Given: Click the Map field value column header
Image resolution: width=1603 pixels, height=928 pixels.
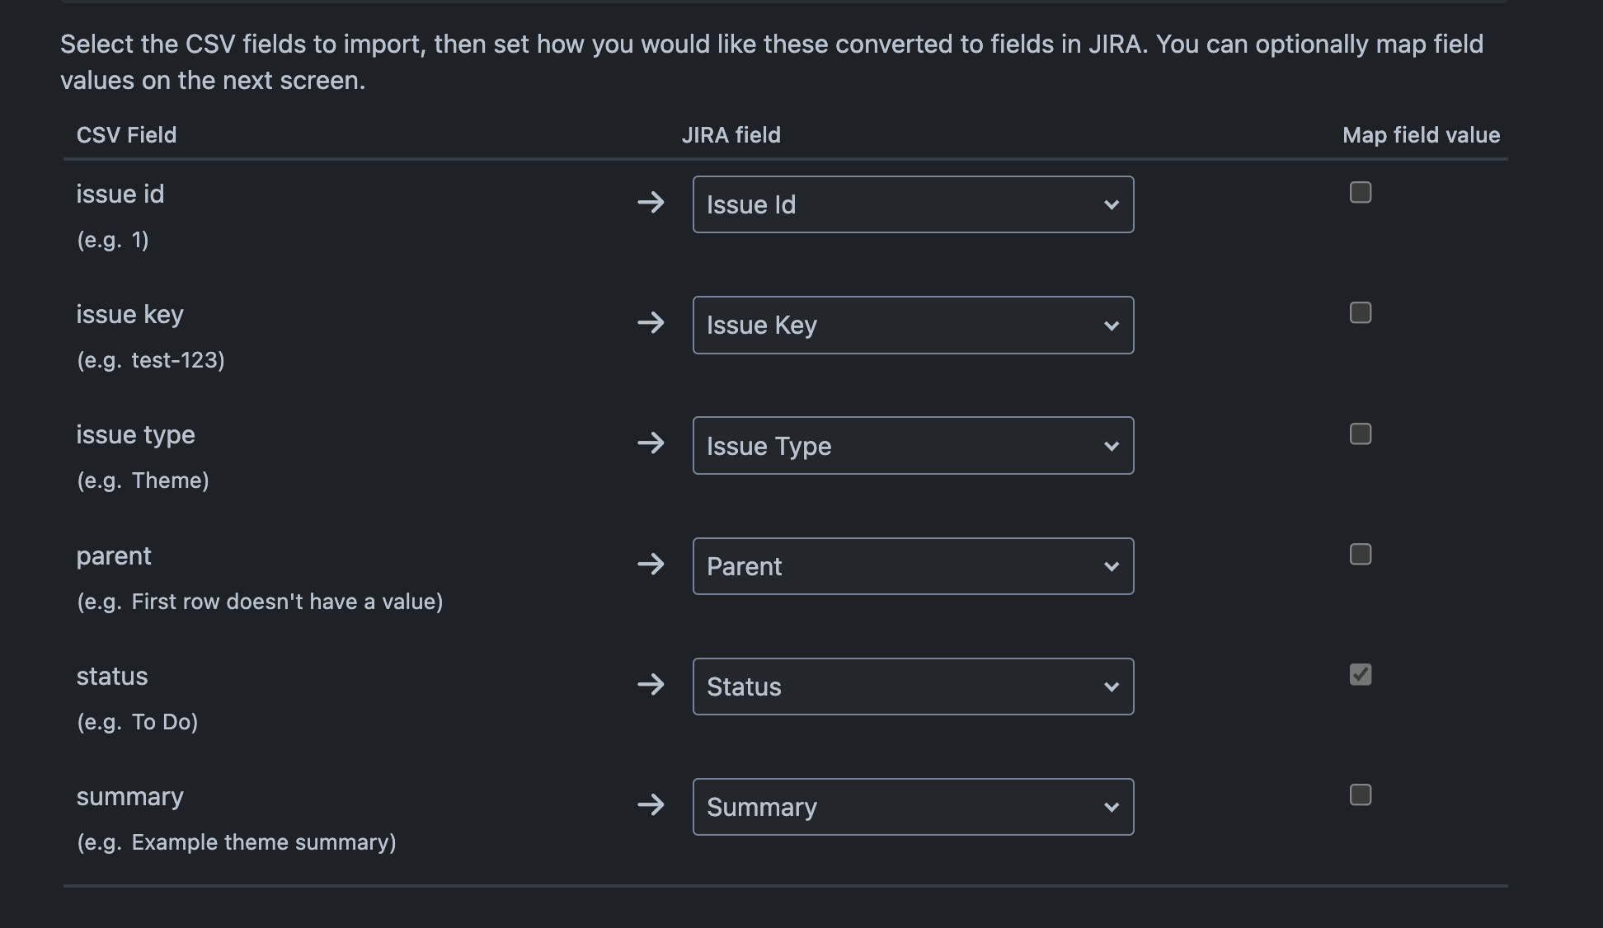Looking at the screenshot, I should tap(1421, 135).
